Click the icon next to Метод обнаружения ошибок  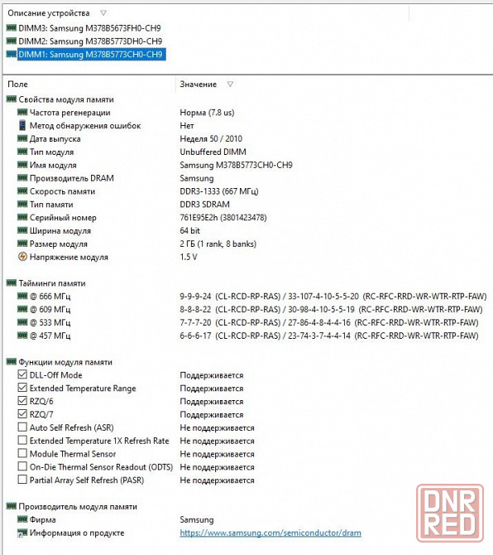(22, 125)
